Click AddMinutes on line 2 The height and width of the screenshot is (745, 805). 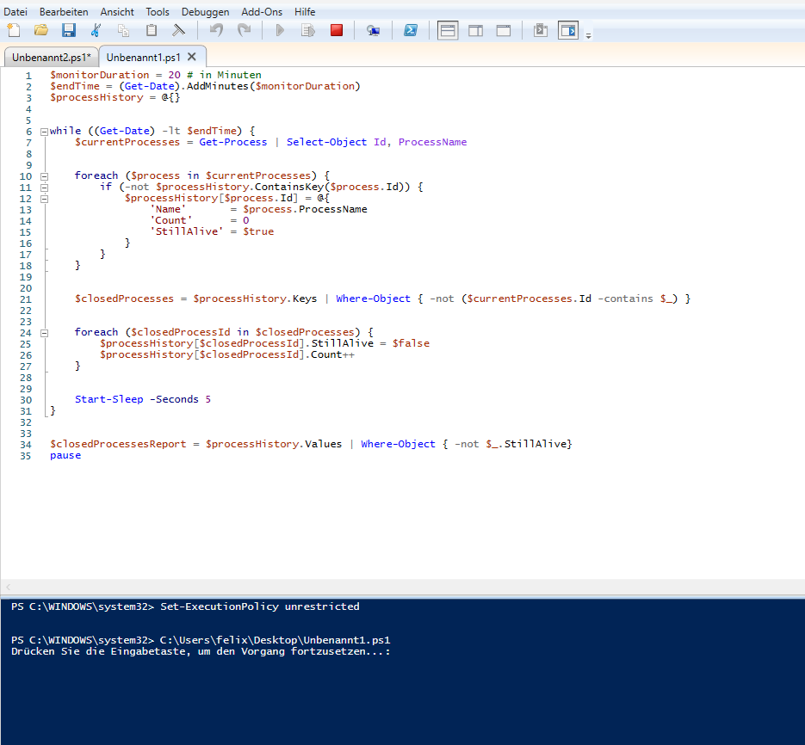pos(218,86)
